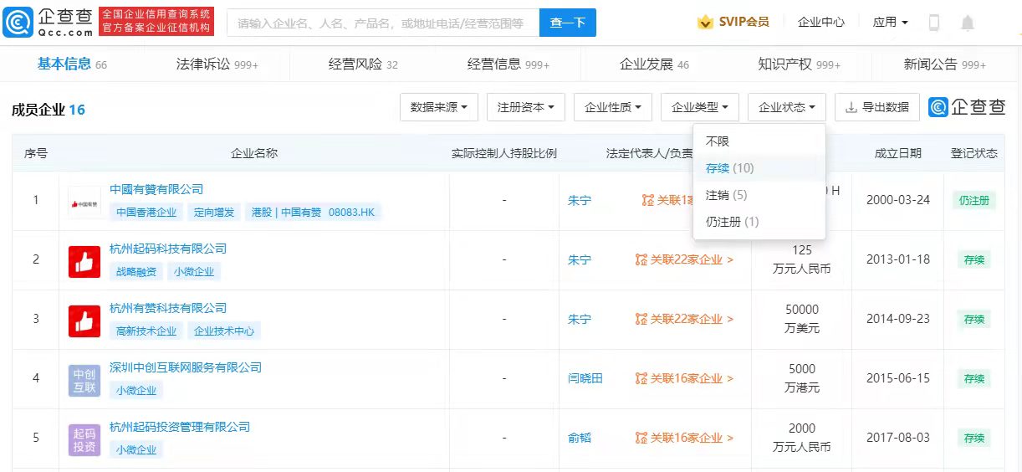Image resolution: width=1022 pixels, height=472 pixels.
Task: Select 注销 (5) status option
Action: coord(759,195)
